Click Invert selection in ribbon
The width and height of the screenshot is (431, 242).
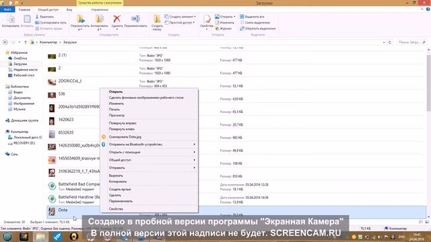[x=257, y=28]
